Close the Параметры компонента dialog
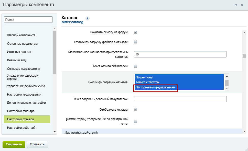The height and width of the screenshot is (151, 248). click(242, 5)
